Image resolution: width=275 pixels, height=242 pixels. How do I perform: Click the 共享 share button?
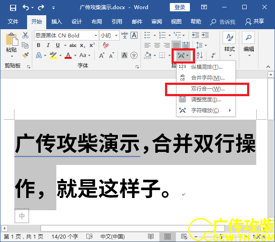[255, 22]
